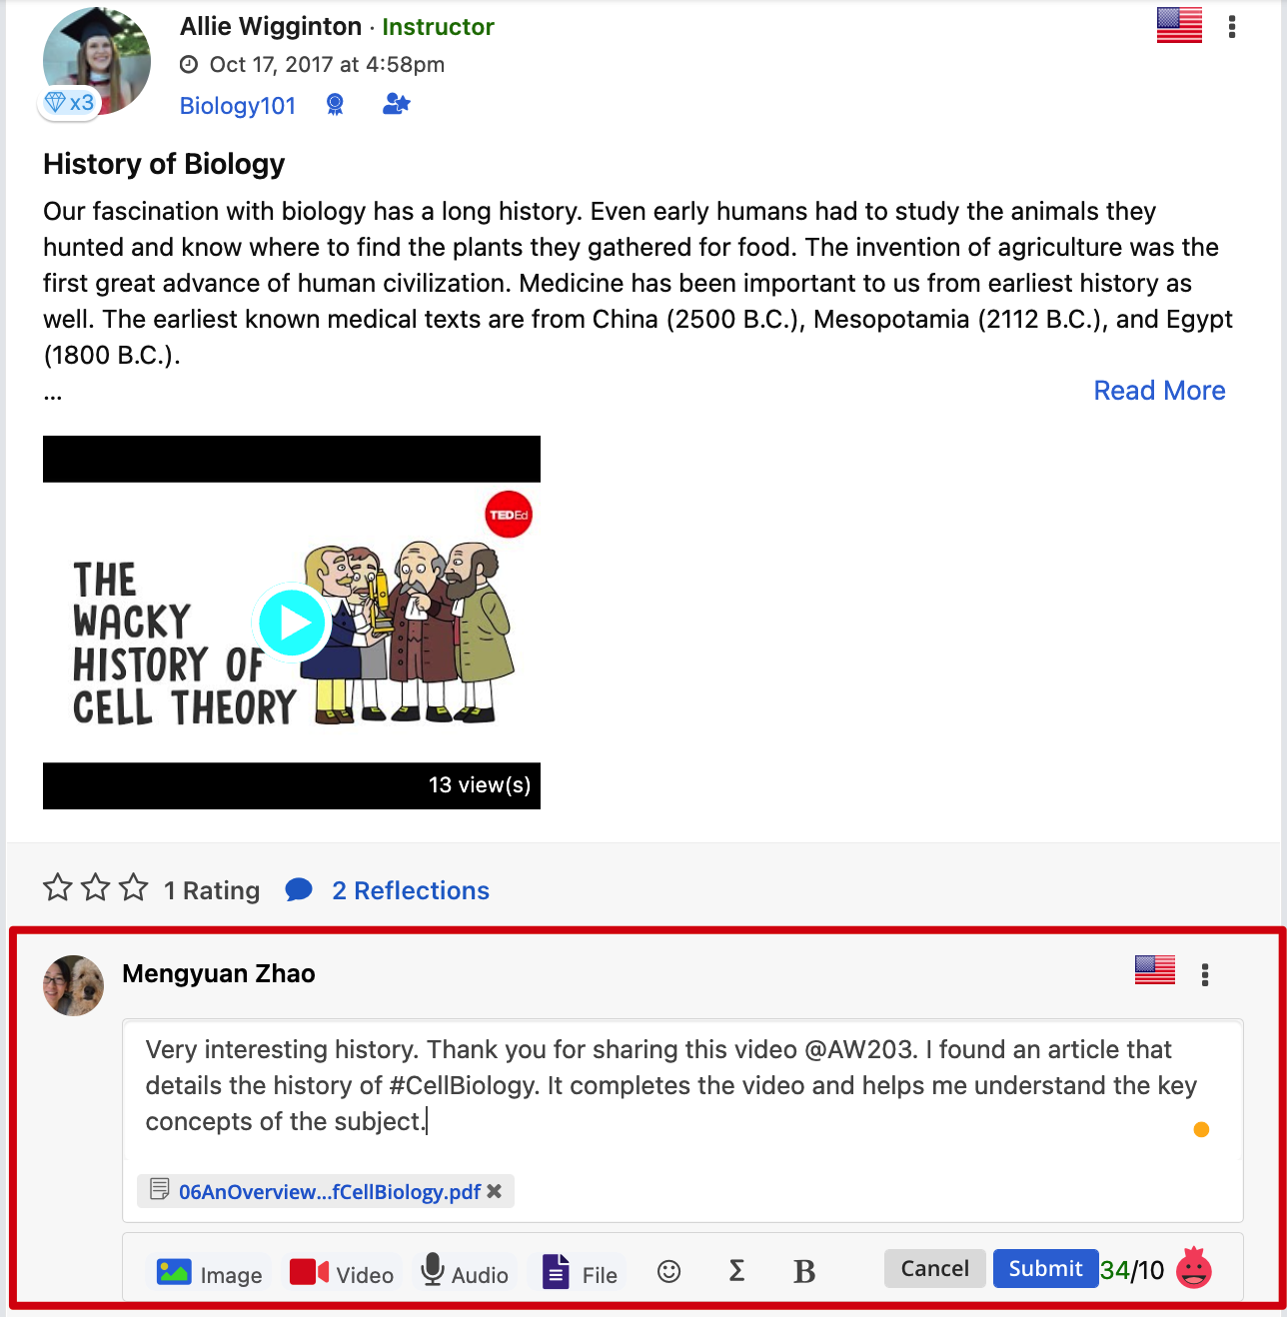Remove the attached 06AnOverview PDF file
1287x1317 pixels.
pos(494,1191)
